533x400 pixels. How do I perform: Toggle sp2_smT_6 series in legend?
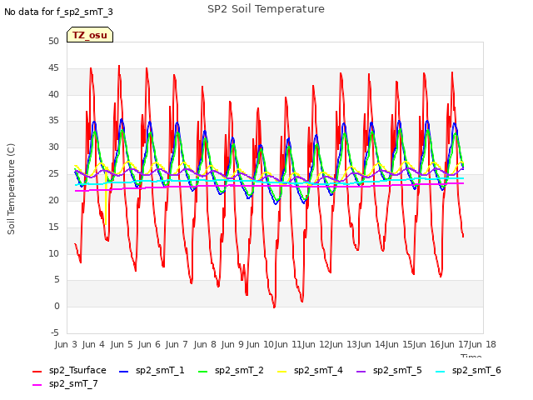(468, 370)
